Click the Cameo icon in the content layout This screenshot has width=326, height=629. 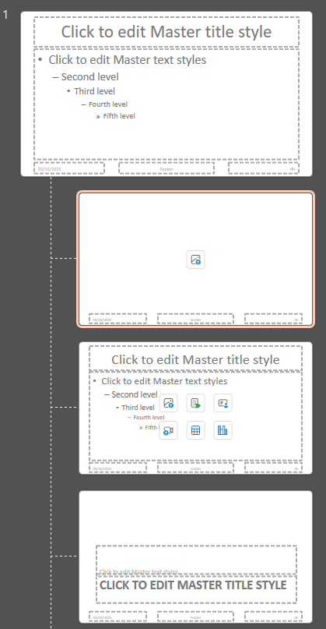point(223,403)
